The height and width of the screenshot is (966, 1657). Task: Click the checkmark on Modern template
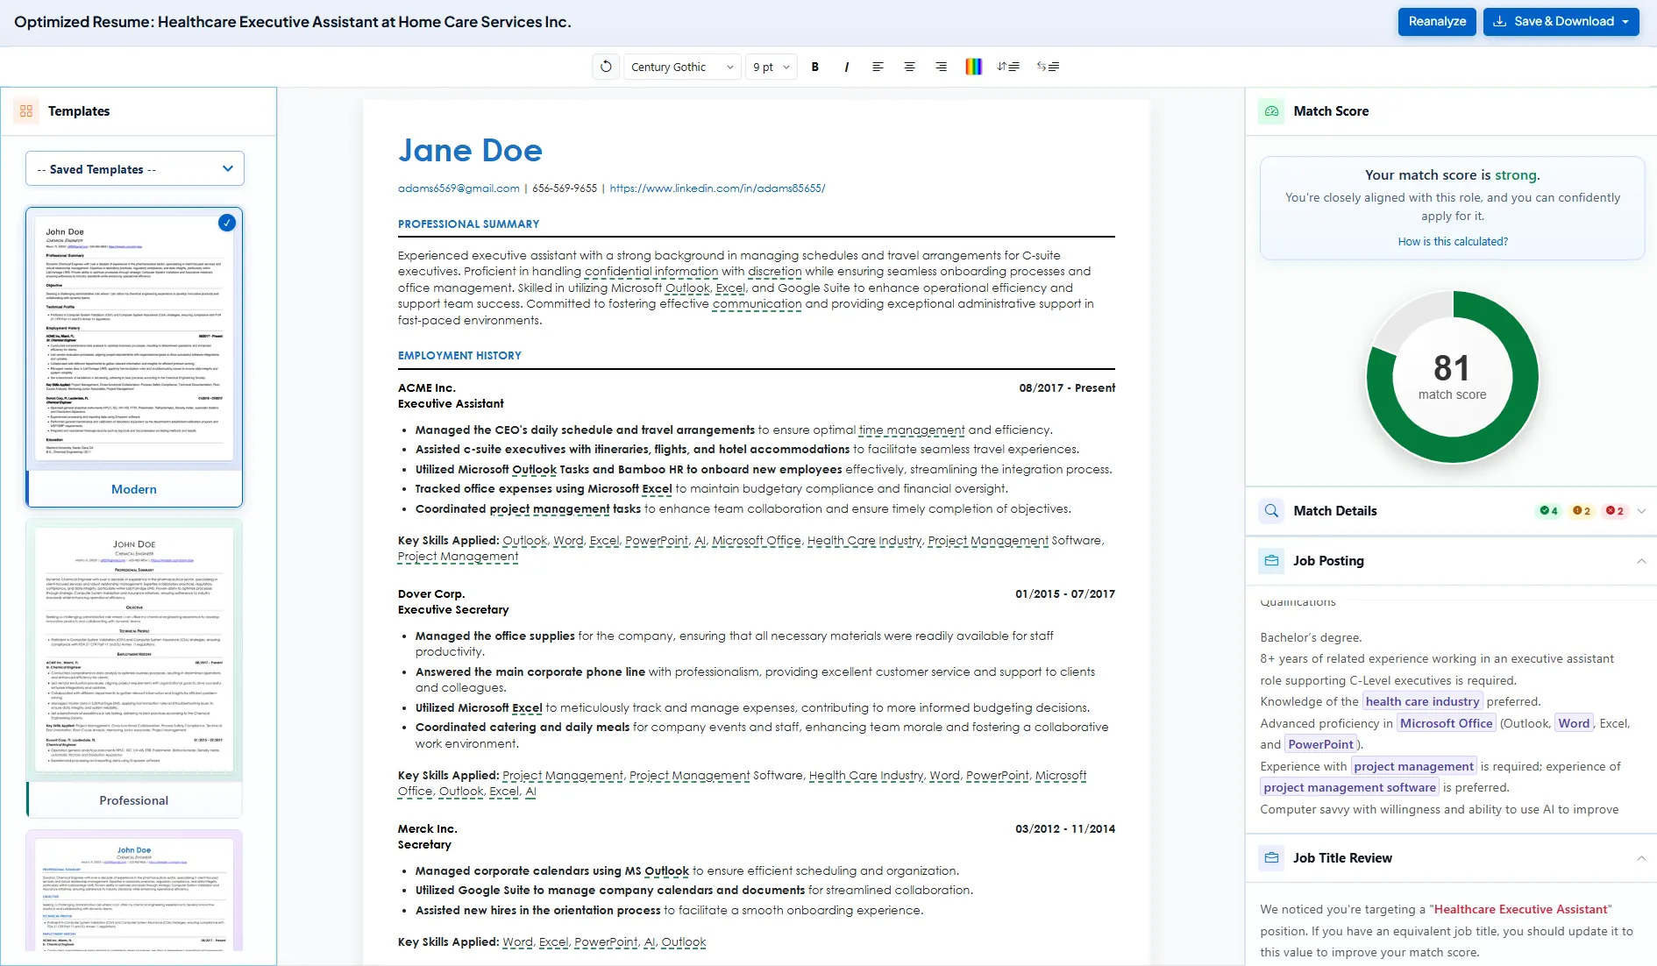tap(227, 223)
